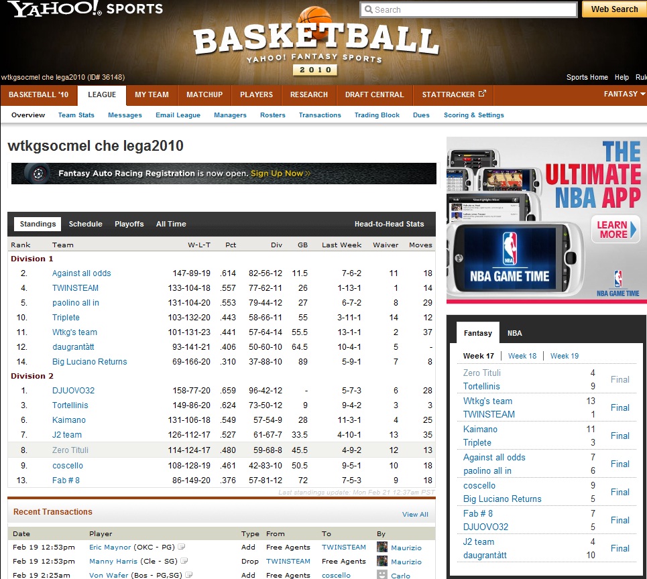Image resolution: width=647 pixels, height=579 pixels.
Task: Focus the Search input field
Action: tap(468, 10)
